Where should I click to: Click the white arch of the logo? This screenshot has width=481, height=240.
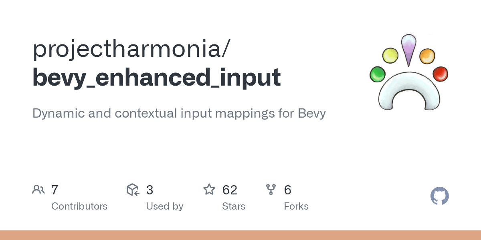click(409, 91)
